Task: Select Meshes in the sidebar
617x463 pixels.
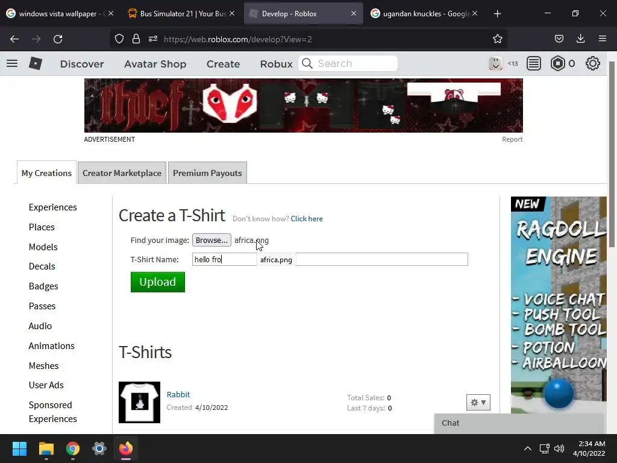Action: 43,366
